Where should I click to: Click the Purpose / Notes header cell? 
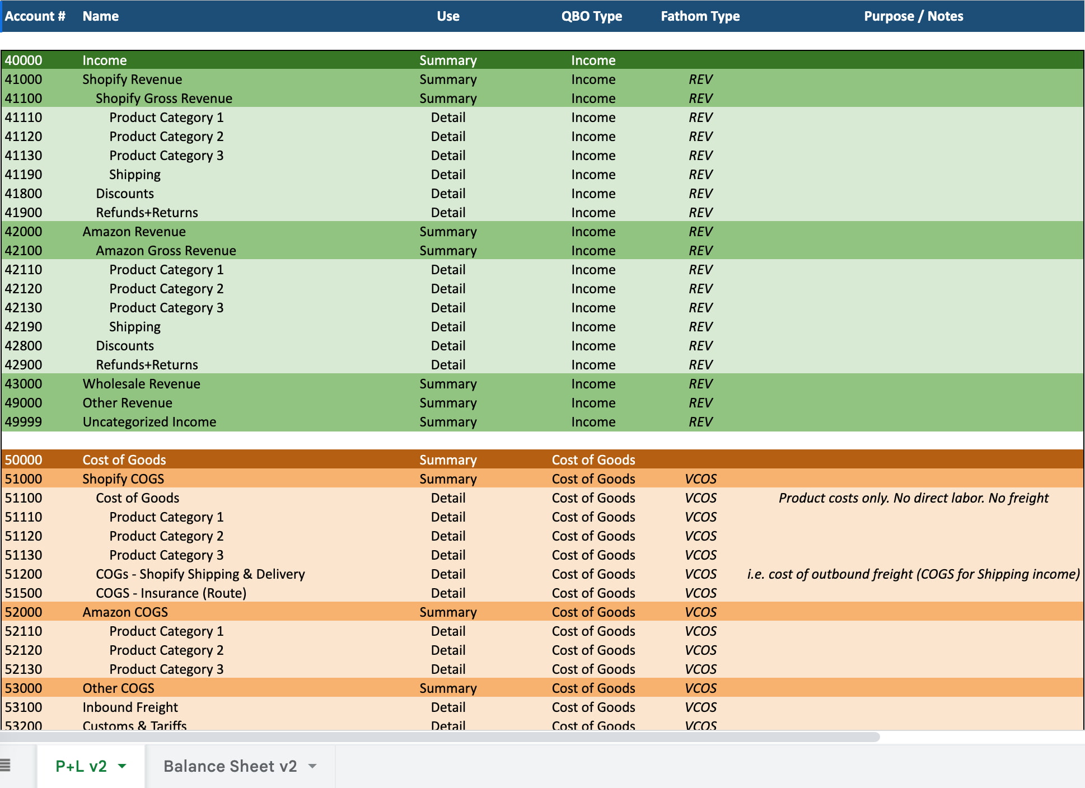[x=913, y=16]
